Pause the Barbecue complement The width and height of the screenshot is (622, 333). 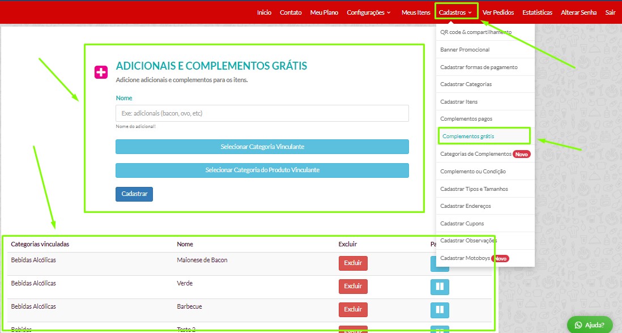440,310
